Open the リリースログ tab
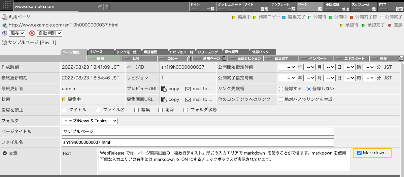Viewport: 404px width, 177px height. [208, 52]
